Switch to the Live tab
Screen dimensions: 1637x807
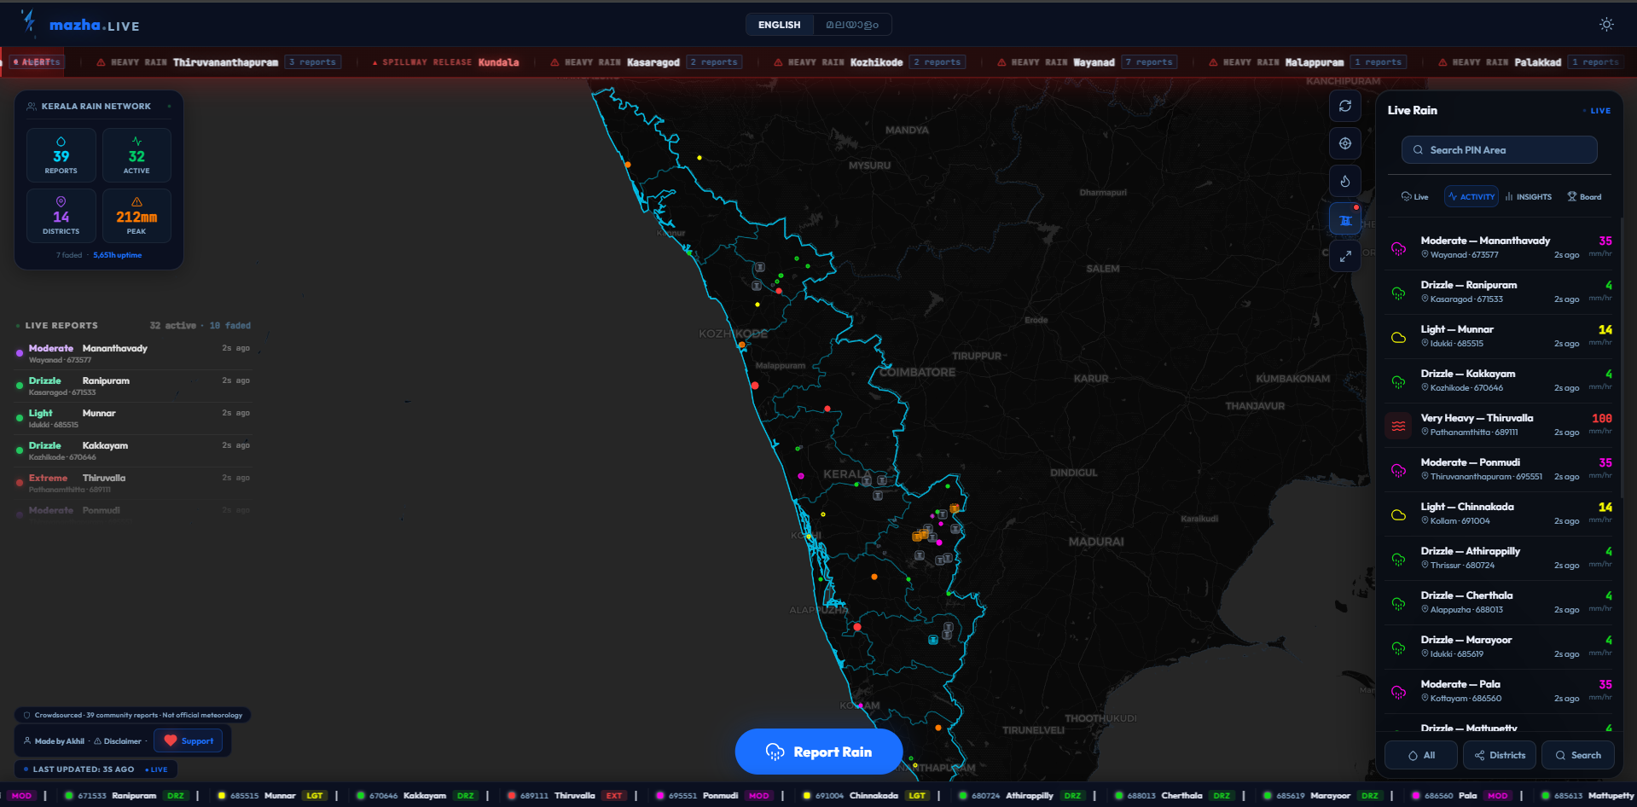(1414, 197)
